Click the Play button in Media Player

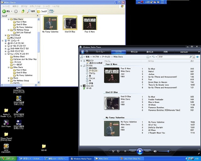coord(140,151)
